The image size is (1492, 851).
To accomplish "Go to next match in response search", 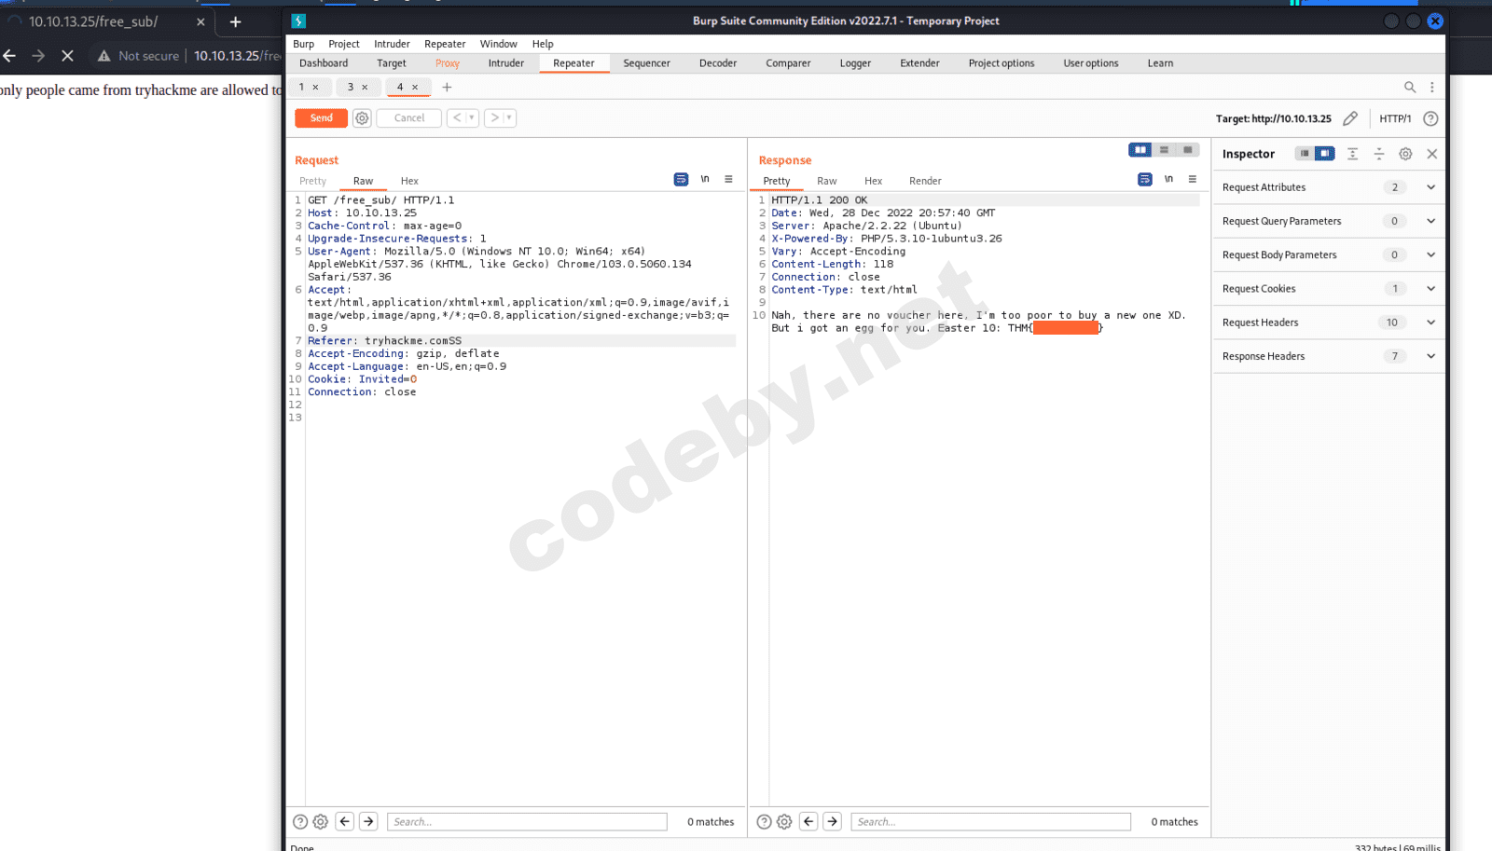I will coord(832,821).
